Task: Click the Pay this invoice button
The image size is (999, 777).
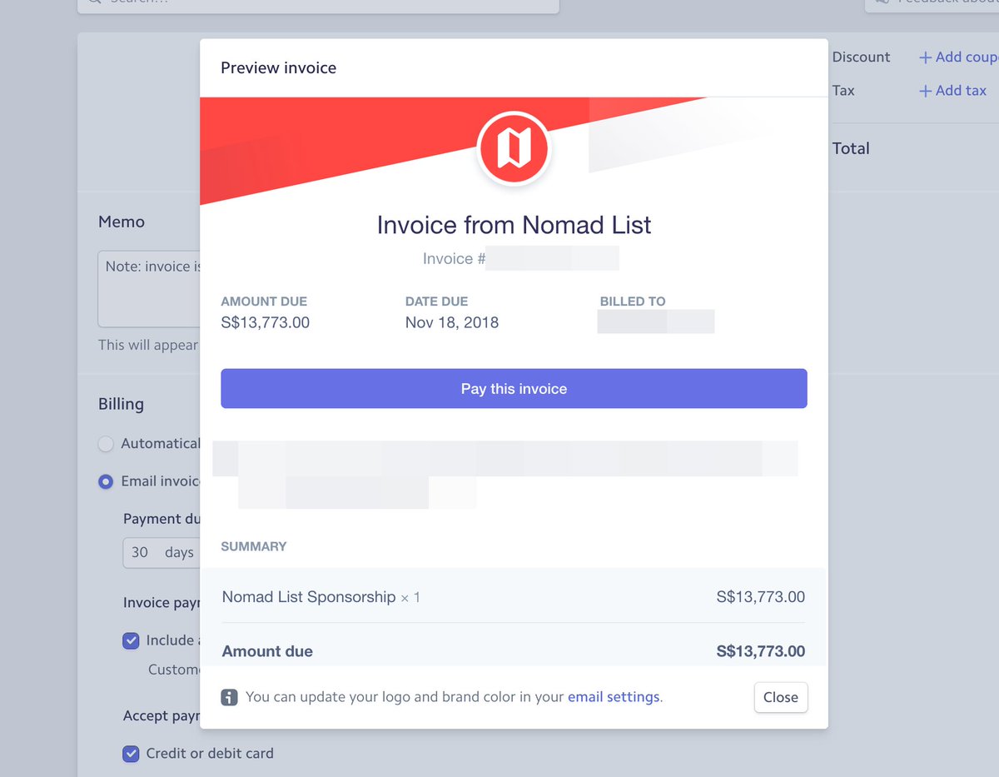Action: tap(514, 389)
